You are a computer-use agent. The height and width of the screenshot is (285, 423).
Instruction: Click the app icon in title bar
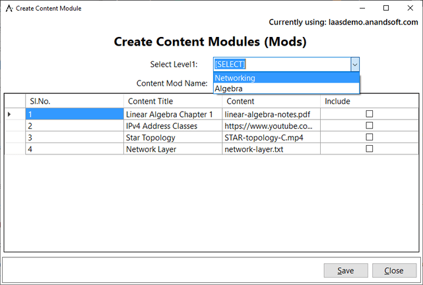click(9, 8)
